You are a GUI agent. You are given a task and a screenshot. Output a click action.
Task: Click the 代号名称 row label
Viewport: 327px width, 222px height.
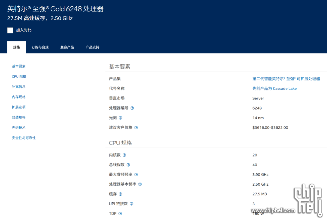tap(116, 88)
